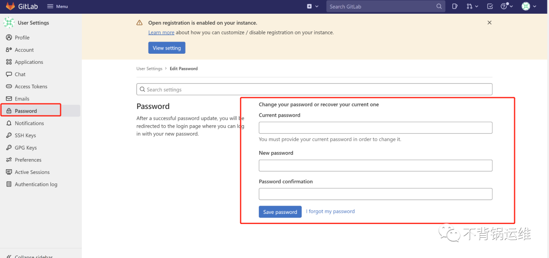Click User Settings breadcrumb link
This screenshot has height=258, width=549.
click(149, 69)
